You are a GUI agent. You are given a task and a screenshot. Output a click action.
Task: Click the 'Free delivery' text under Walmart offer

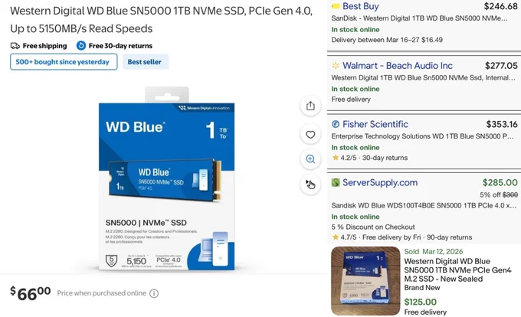point(351,100)
